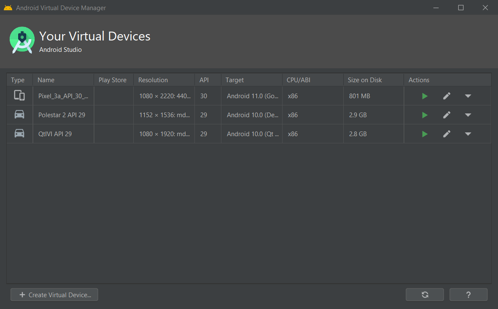This screenshot has width=498, height=309.
Task: Launch the Polestar 2 API 29 emulator
Action: coord(425,115)
